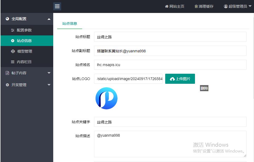Click the site logo preview thumbnail
Screen dimensions: 254x162
(x=106, y=98)
